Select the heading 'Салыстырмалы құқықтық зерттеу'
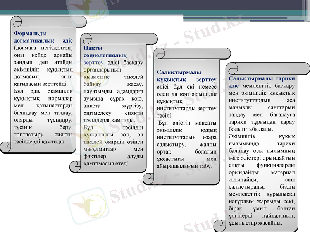The image size is (310, 232). click(x=186, y=76)
